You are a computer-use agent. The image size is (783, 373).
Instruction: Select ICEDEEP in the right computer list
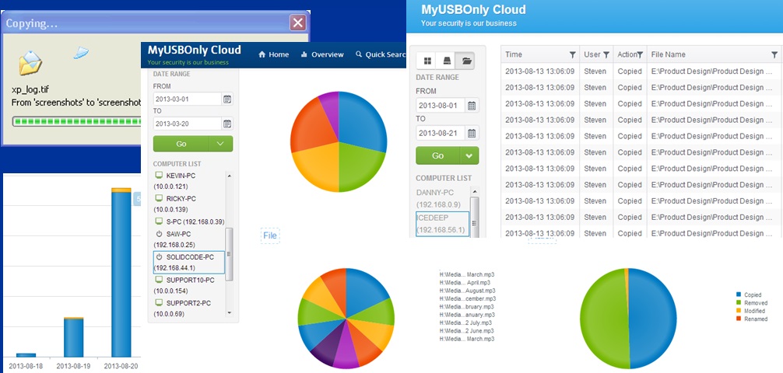(442, 223)
